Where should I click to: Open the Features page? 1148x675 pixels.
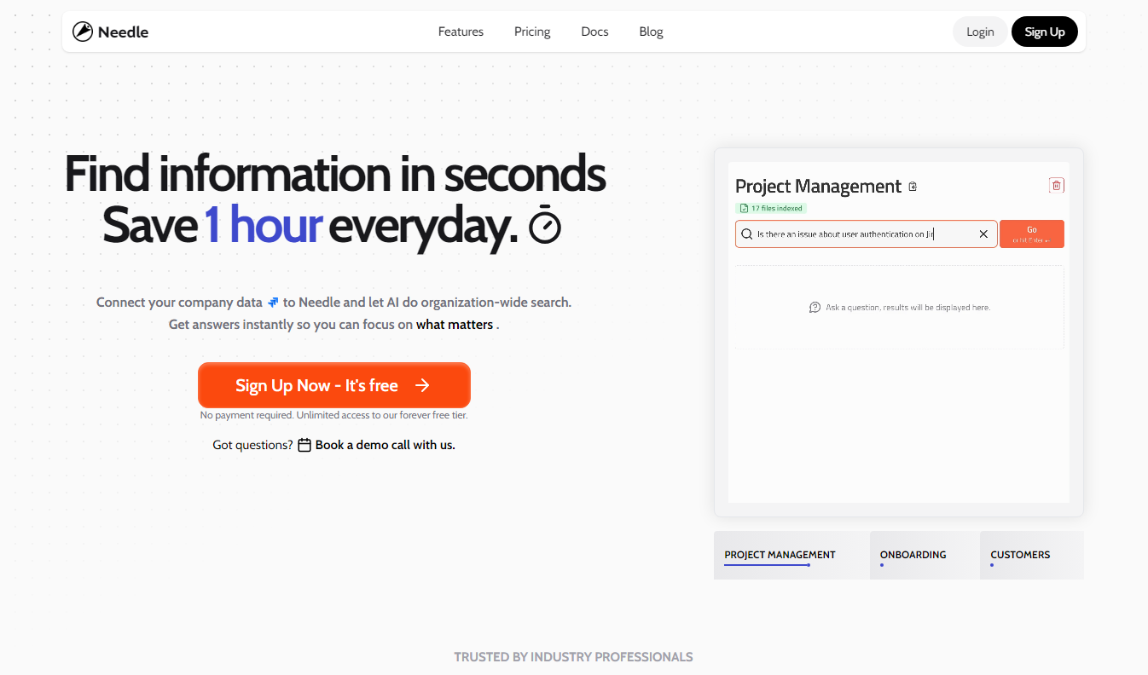pyautogui.click(x=461, y=32)
